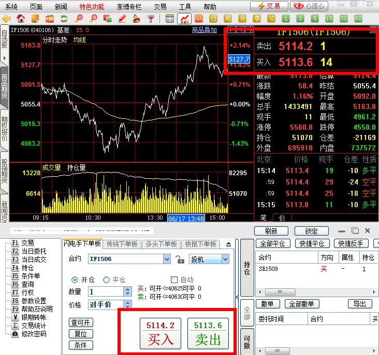The height and width of the screenshot is (355, 379).
Task: Click the 刷新 button
Action: click(x=271, y=231)
